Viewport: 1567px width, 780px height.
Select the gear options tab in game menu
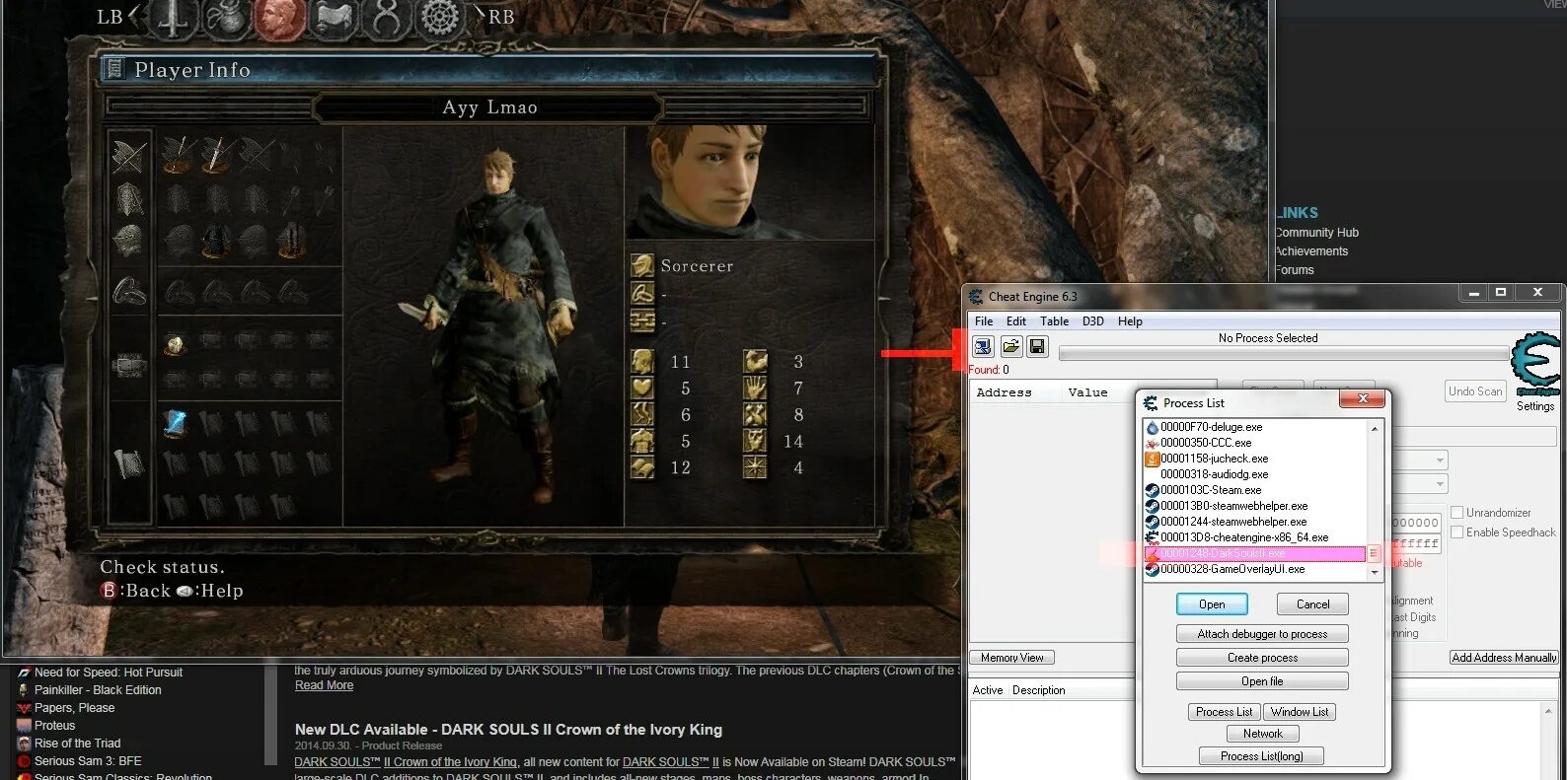click(x=440, y=18)
